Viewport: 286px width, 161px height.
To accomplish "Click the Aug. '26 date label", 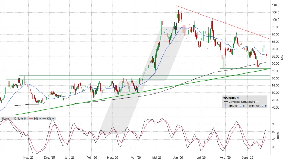I will 225,157.
